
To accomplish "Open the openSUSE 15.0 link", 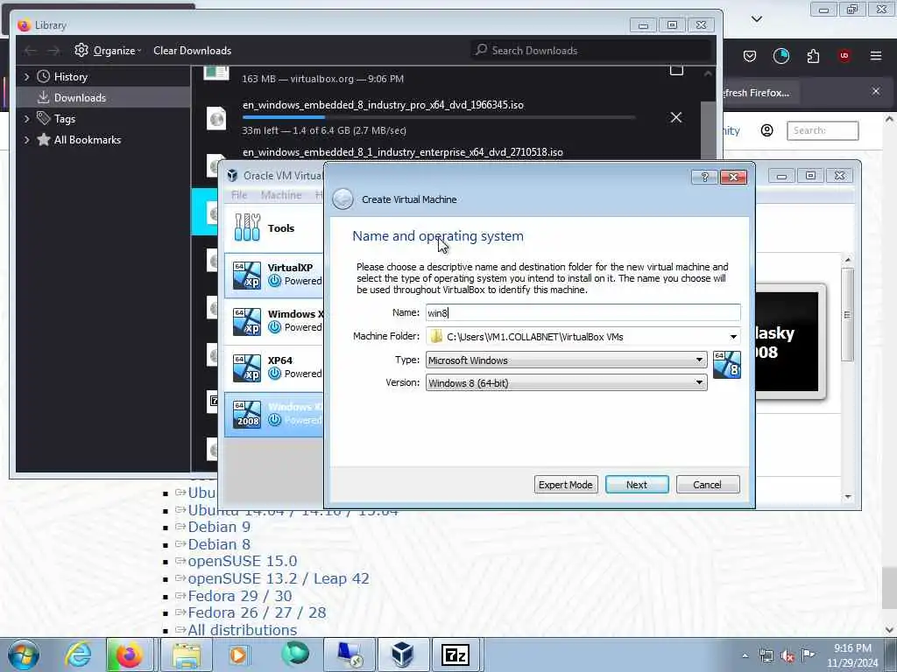I will 243,561.
